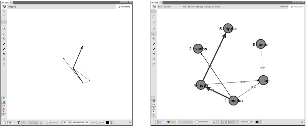Choose the drag hand tool in left window
306x126 pixels.
pyautogui.click(x=4, y=22)
